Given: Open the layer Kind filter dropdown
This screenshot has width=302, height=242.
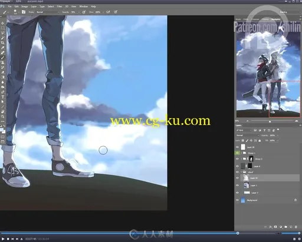Looking at the screenshot, I should [244, 130].
